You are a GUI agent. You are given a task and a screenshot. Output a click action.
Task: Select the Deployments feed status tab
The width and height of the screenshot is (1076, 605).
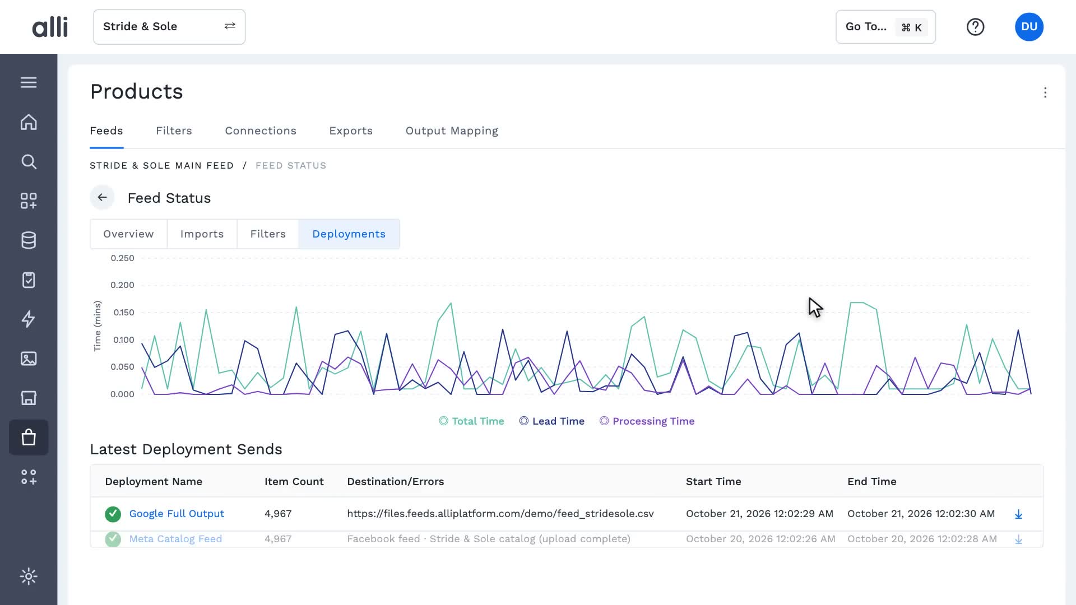point(349,234)
